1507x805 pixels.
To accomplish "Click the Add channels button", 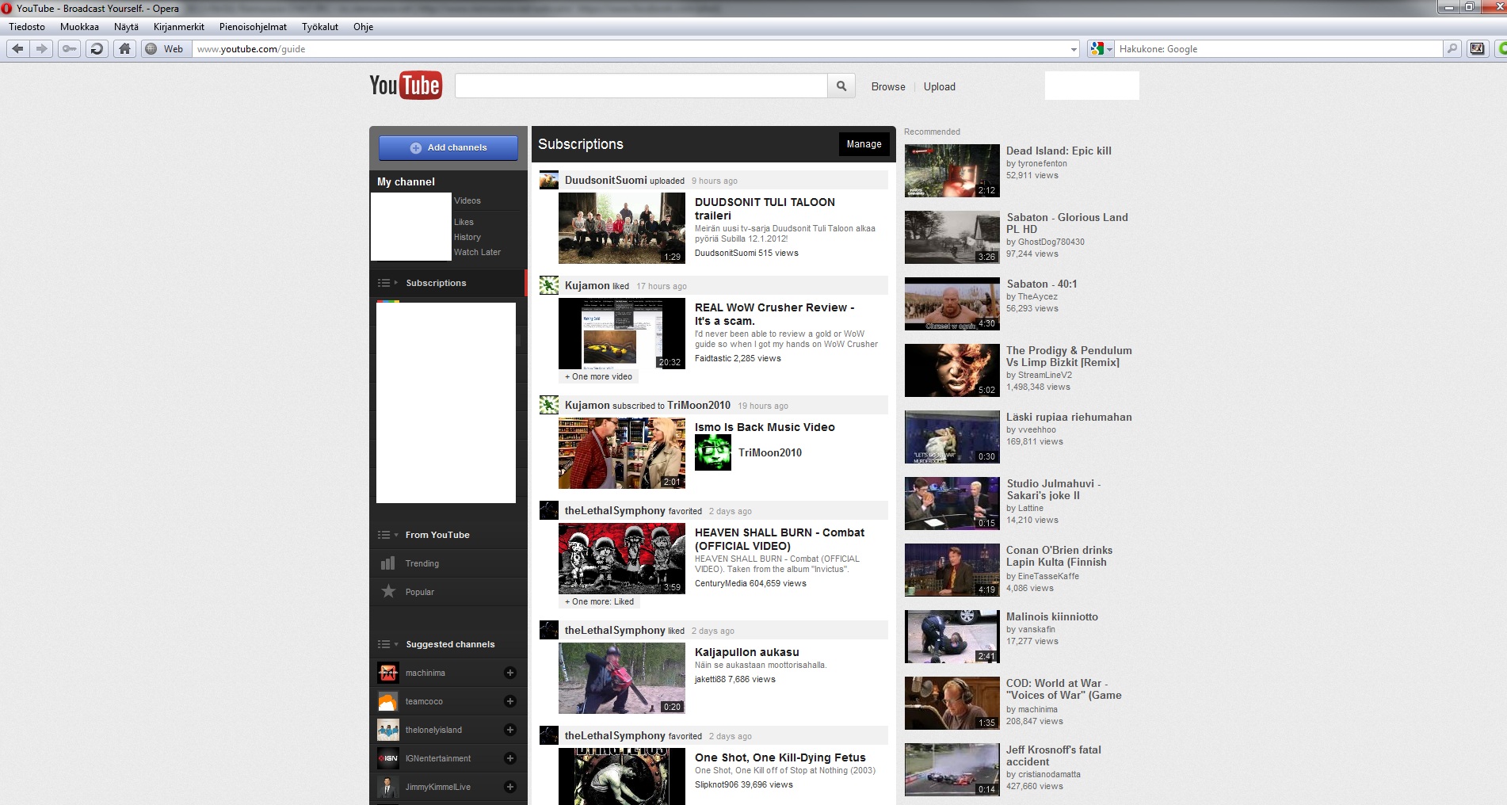I will coord(448,147).
